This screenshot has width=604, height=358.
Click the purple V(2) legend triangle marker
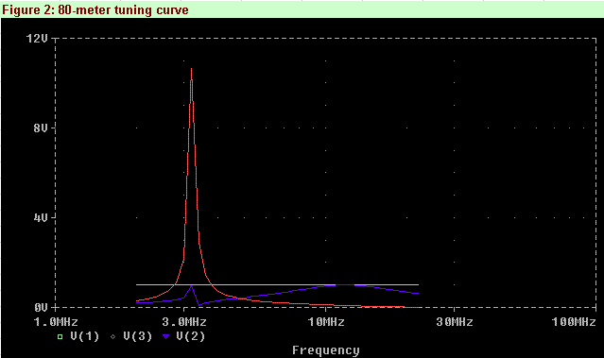165,337
